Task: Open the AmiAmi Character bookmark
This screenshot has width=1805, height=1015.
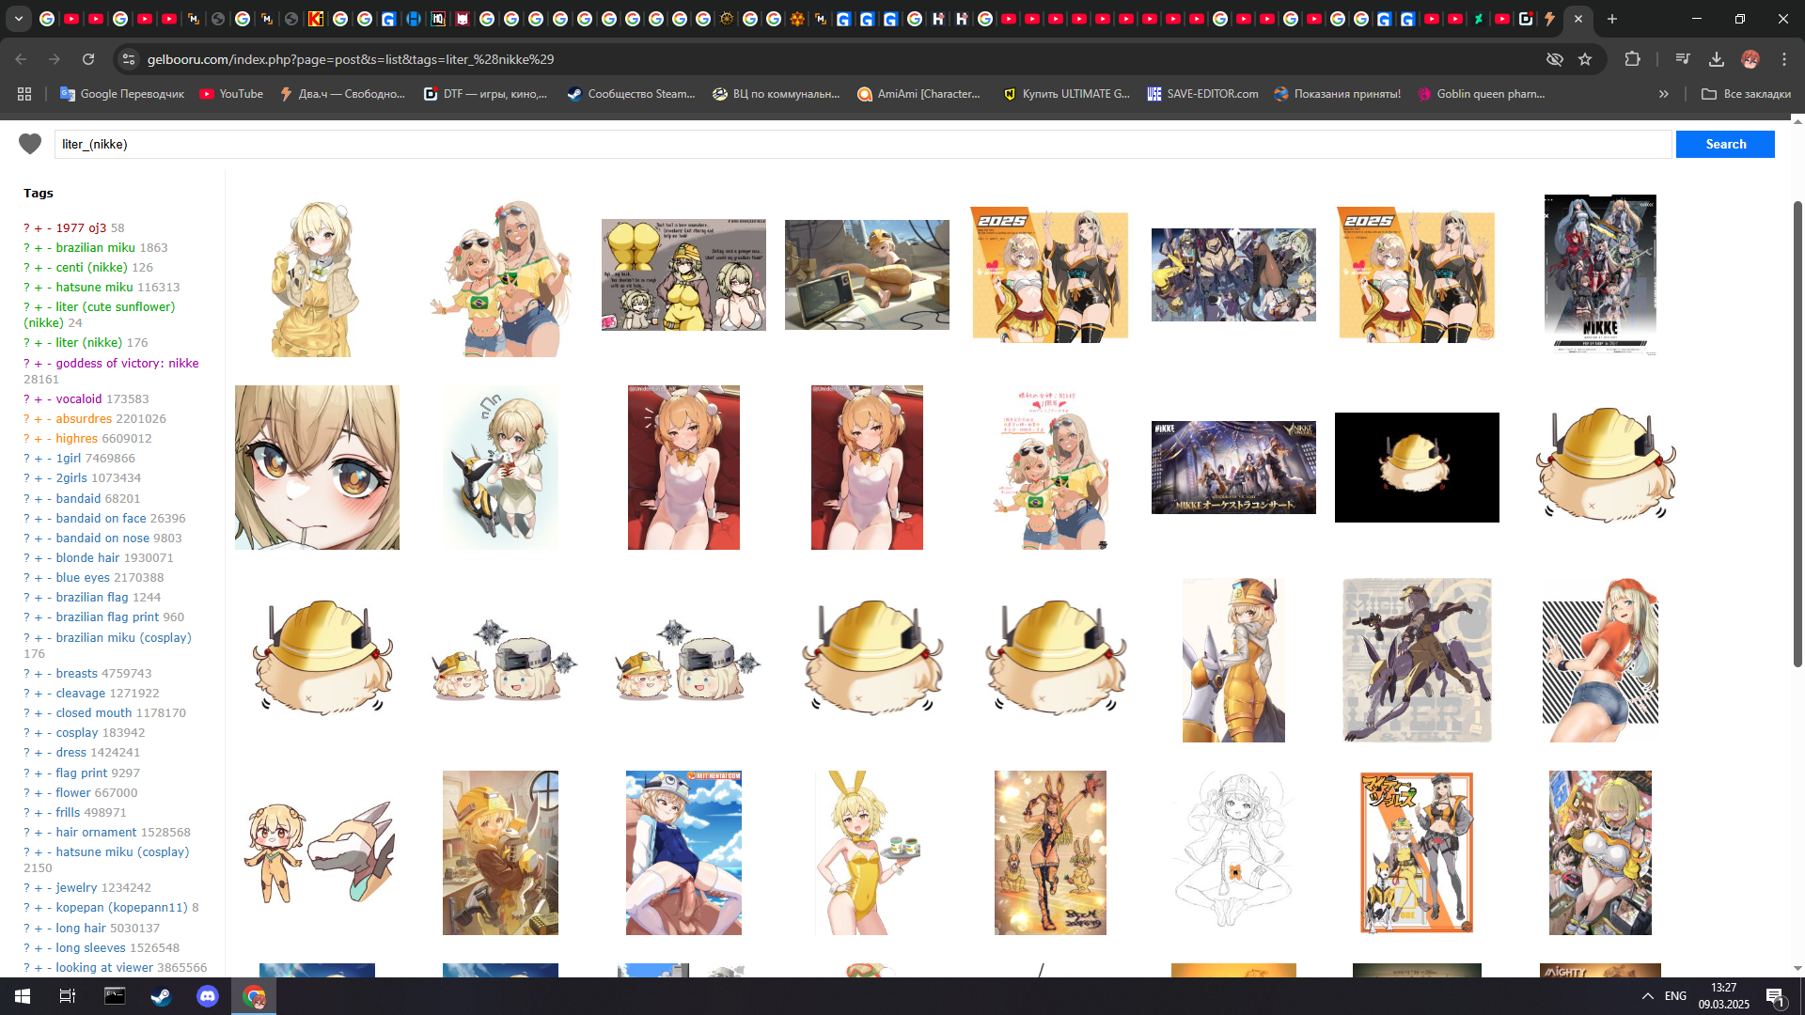Action: 919,94
